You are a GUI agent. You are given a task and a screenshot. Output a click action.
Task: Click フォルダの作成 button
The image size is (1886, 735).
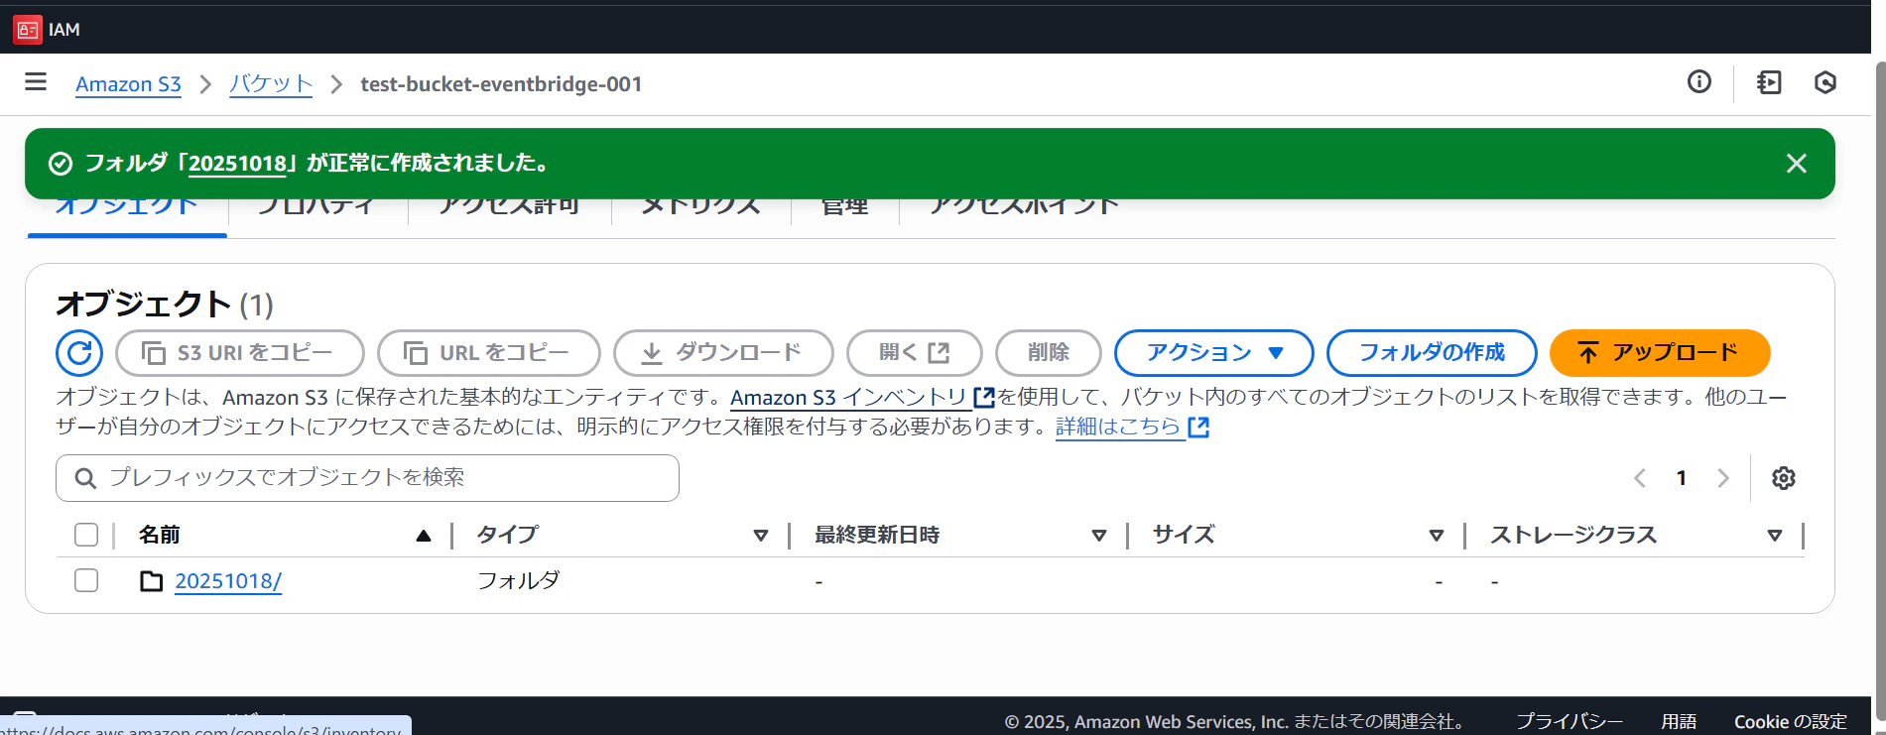click(1432, 353)
